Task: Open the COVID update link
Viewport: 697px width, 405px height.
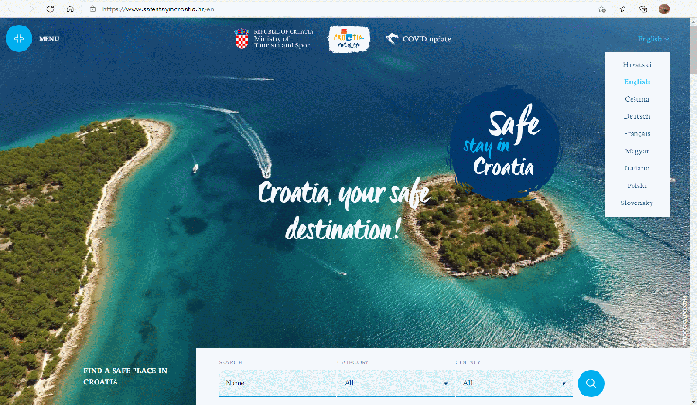Action: (x=419, y=39)
